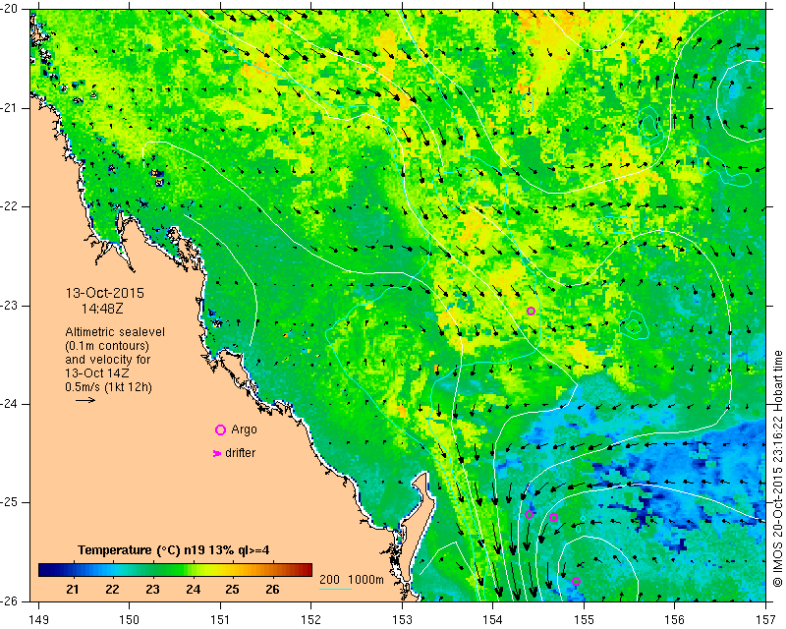Click the '-26' latitude axis label
Screen dimensions: 786x629
click(x=9, y=601)
